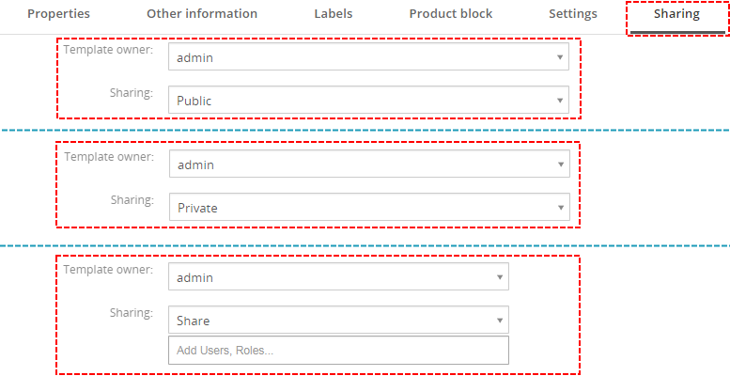Click arrow of admin dropdown above Private
The image size is (730, 376).
pos(560,164)
